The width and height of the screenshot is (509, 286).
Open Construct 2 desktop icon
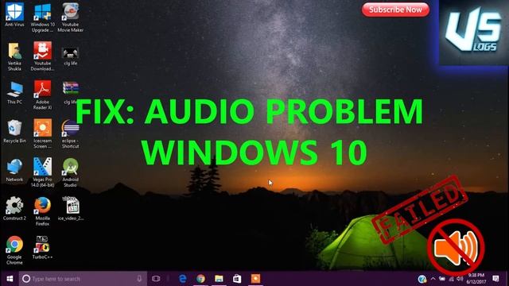pos(14,209)
